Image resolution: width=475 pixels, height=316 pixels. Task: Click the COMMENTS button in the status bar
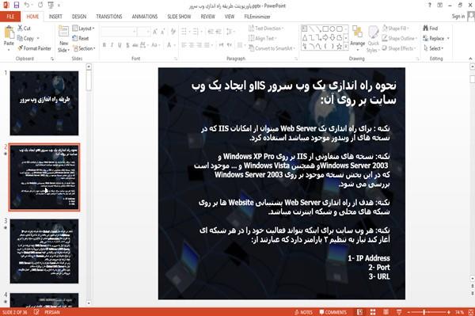pyautogui.click(x=332, y=312)
